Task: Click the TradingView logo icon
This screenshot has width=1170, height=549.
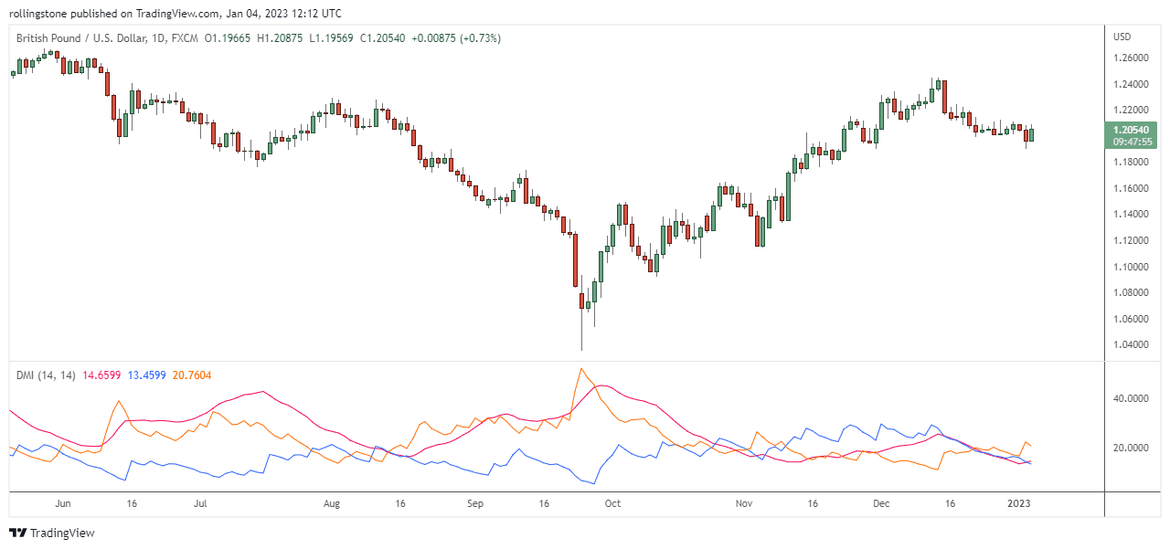Action: [18, 532]
